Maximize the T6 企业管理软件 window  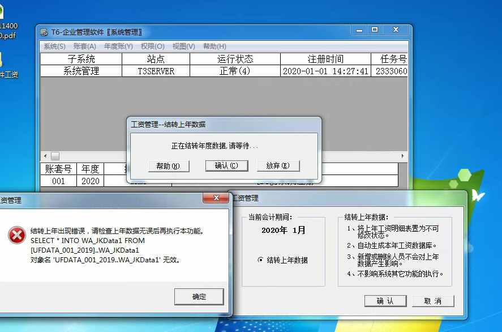(x=375, y=30)
